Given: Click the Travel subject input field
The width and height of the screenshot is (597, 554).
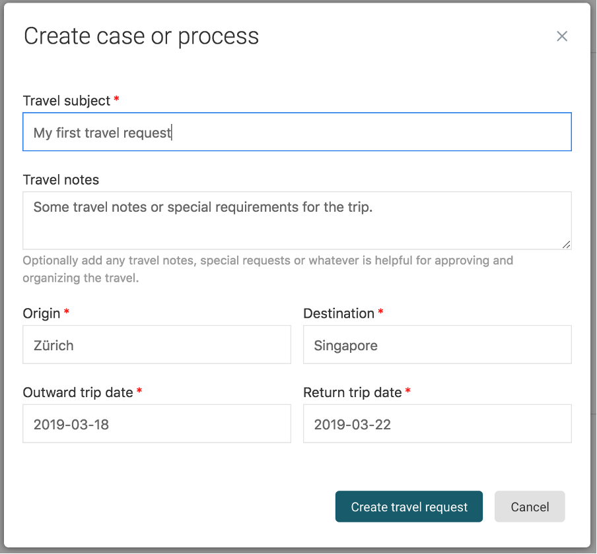Looking at the screenshot, I should (x=297, y=132).
